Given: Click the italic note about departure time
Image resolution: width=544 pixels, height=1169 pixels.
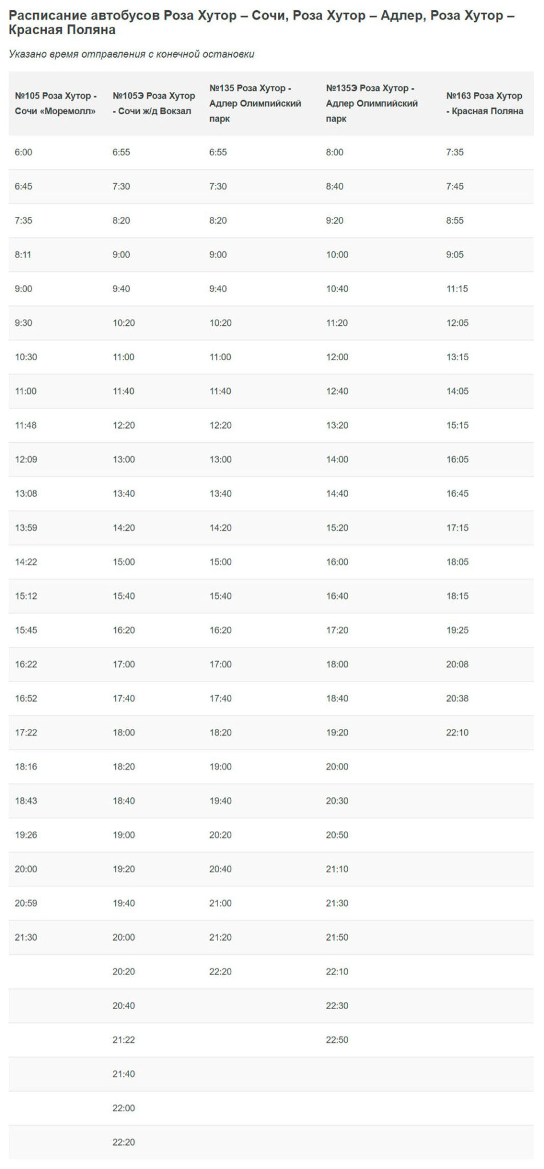Looking at the screenshot, I should click(x=131, y=54).
